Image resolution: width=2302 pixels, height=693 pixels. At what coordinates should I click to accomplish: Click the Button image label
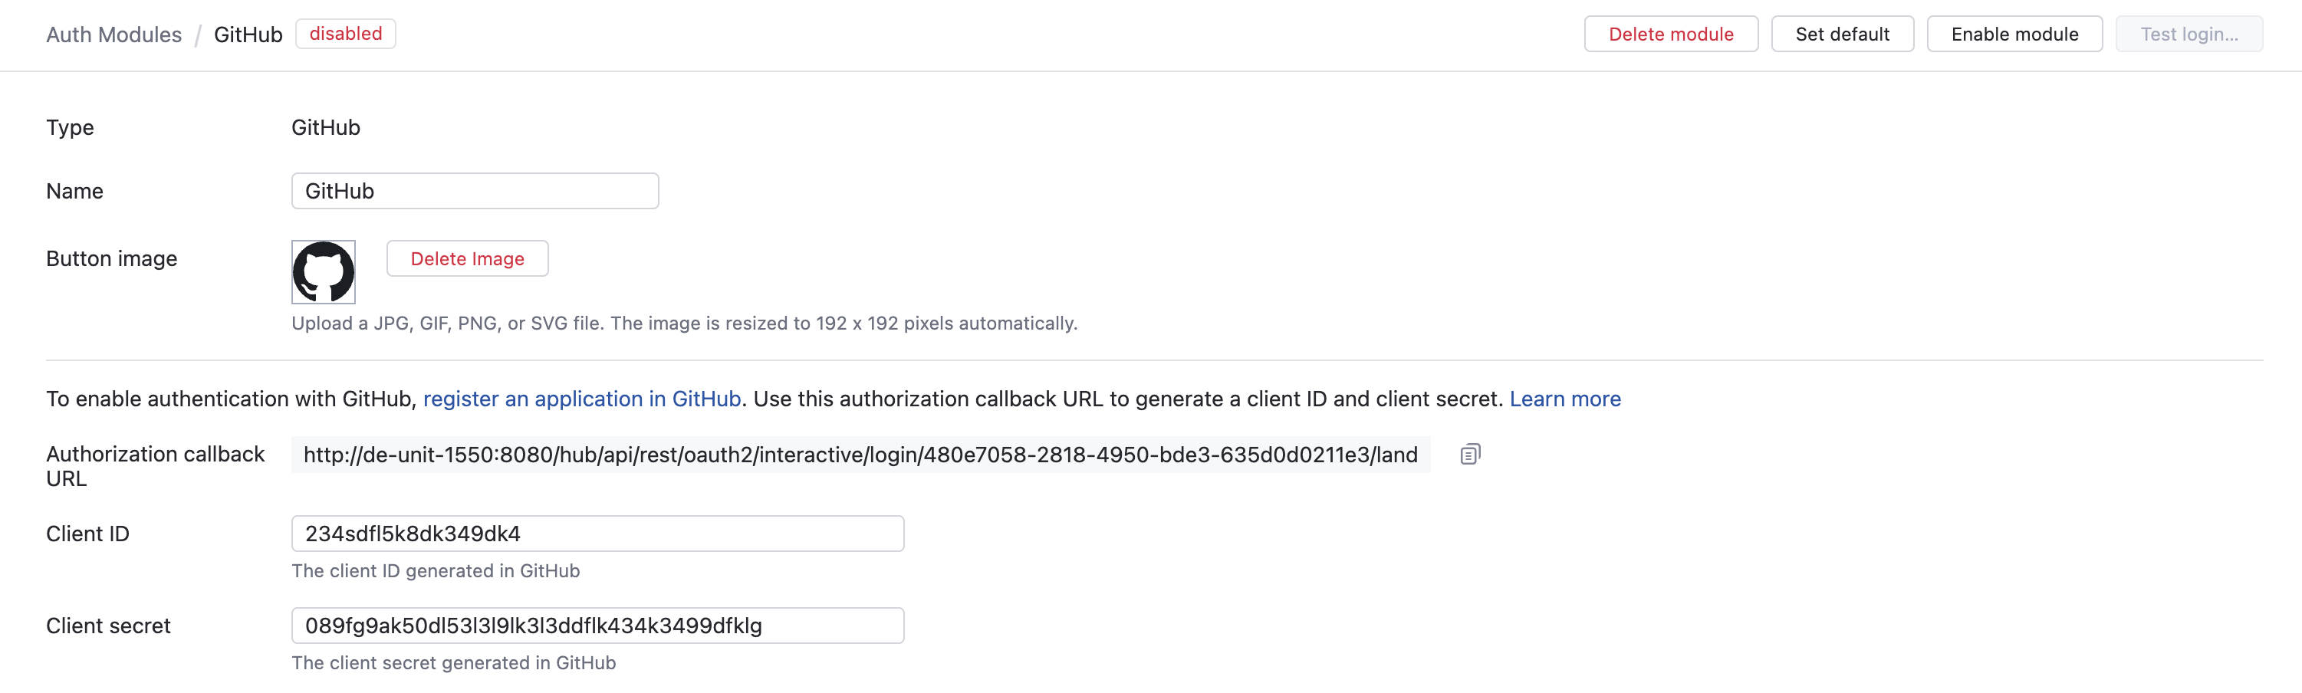click(x=112, y=259)
